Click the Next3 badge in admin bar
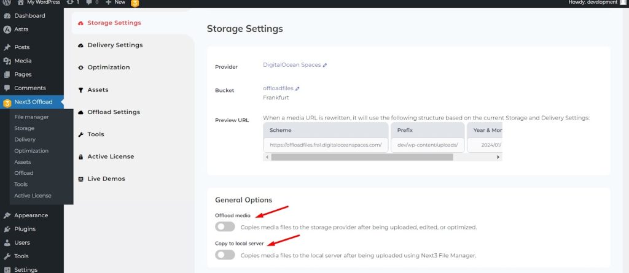 135,3
